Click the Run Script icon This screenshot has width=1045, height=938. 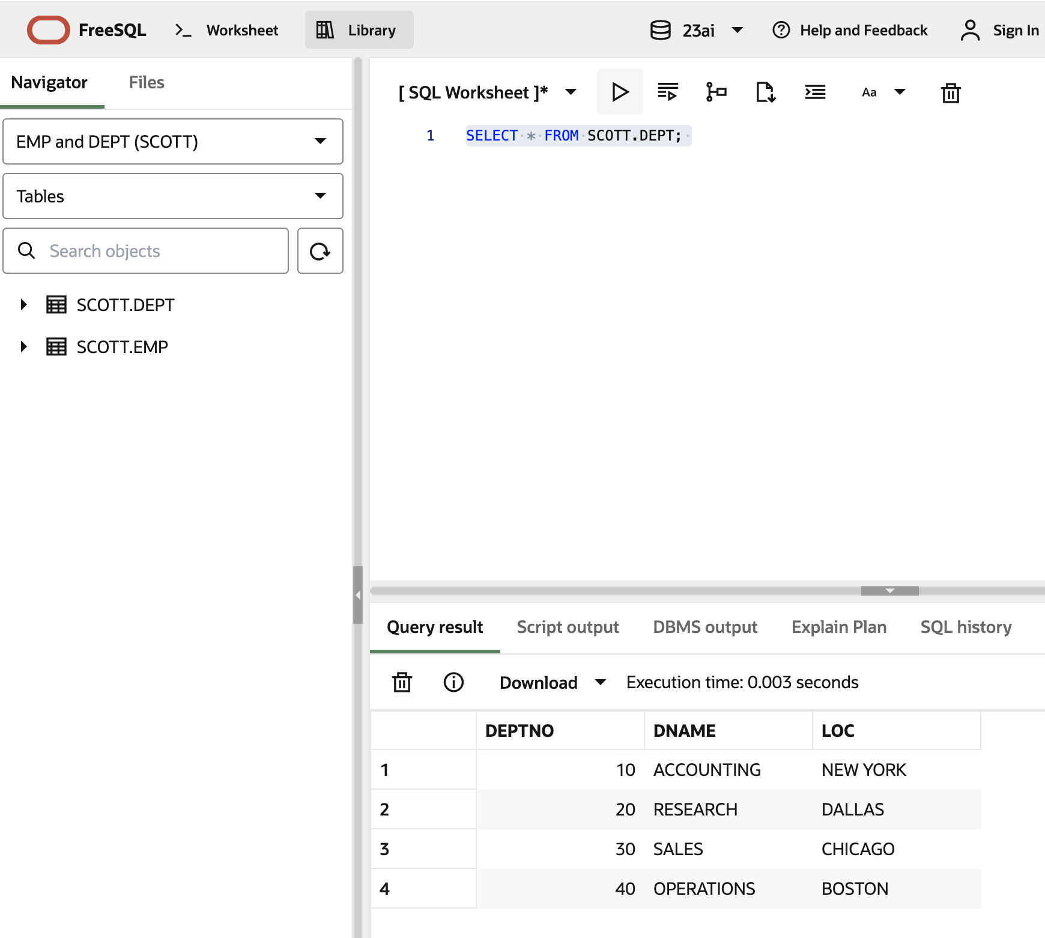click(x=667, y=92)
